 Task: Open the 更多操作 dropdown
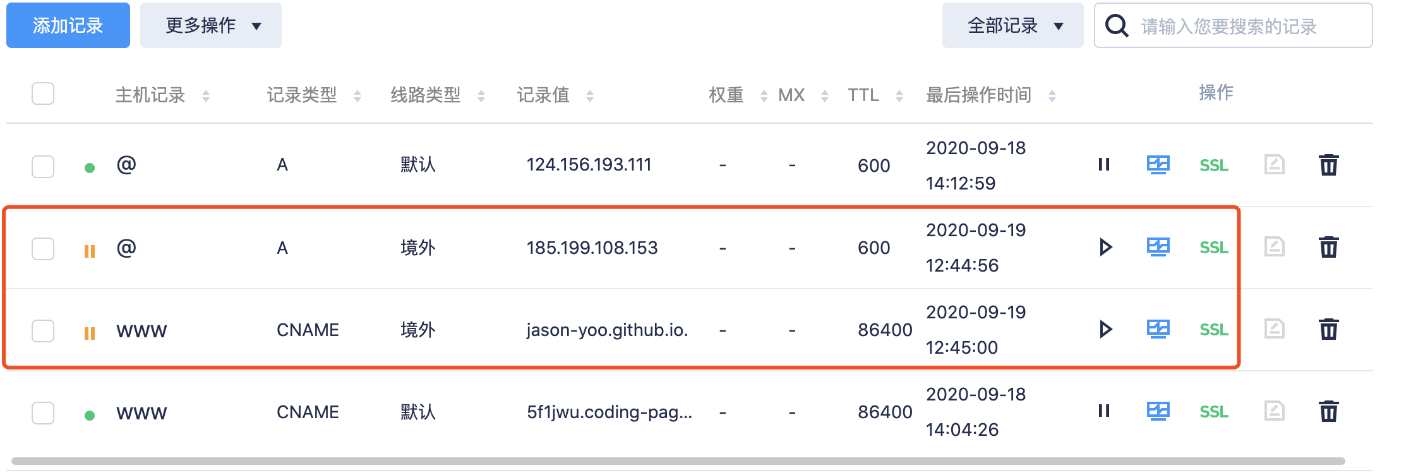(210, 26)
